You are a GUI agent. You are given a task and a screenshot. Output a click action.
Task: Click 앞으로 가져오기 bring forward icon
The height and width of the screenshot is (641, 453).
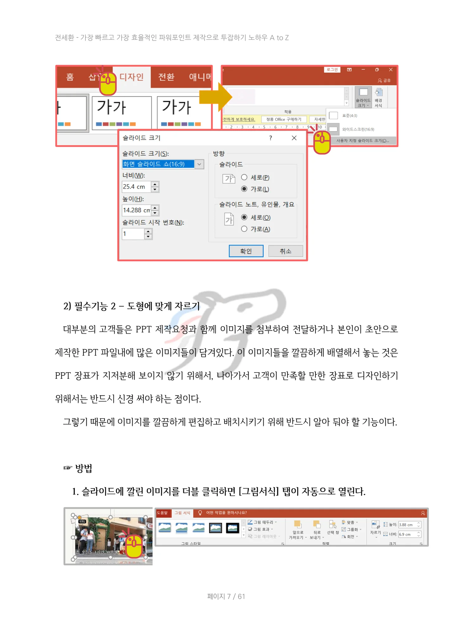297,529
